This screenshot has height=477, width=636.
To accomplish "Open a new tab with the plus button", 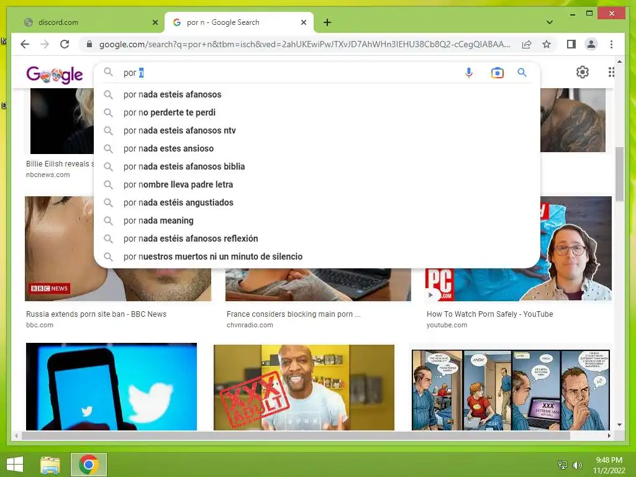I will [327, 22].
